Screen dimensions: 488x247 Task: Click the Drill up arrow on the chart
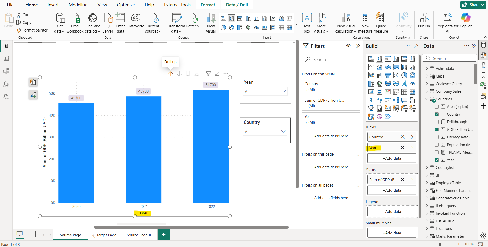[x=170, y=74]
